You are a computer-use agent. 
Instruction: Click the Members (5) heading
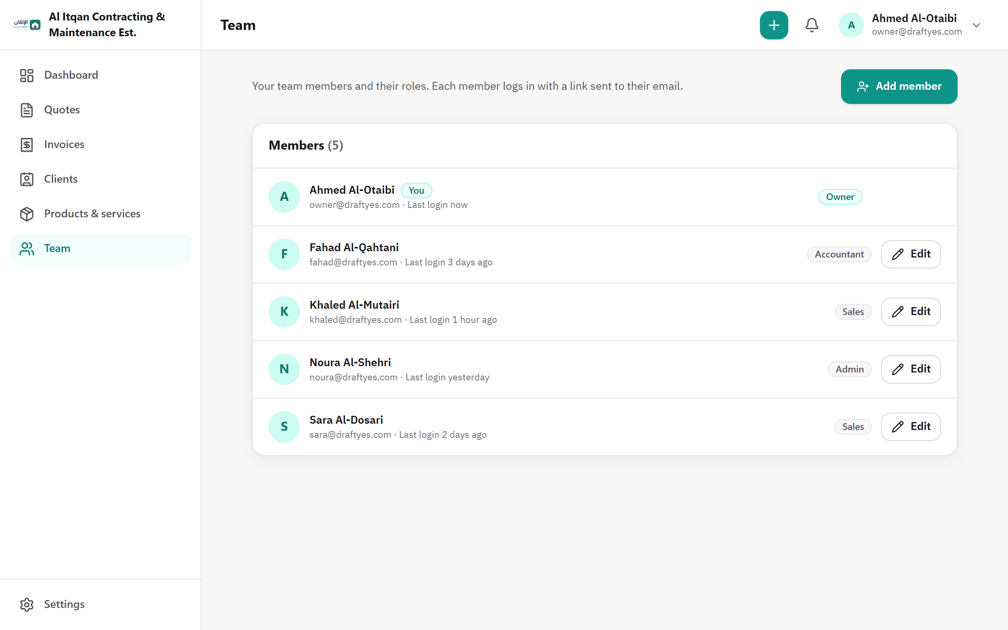coord(306,145)
